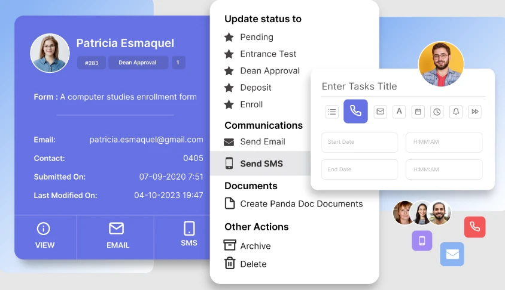This screenshot has width=505, height=290.
Task: Open the VIEW button on Patricia's card
Action: (45, 237)
